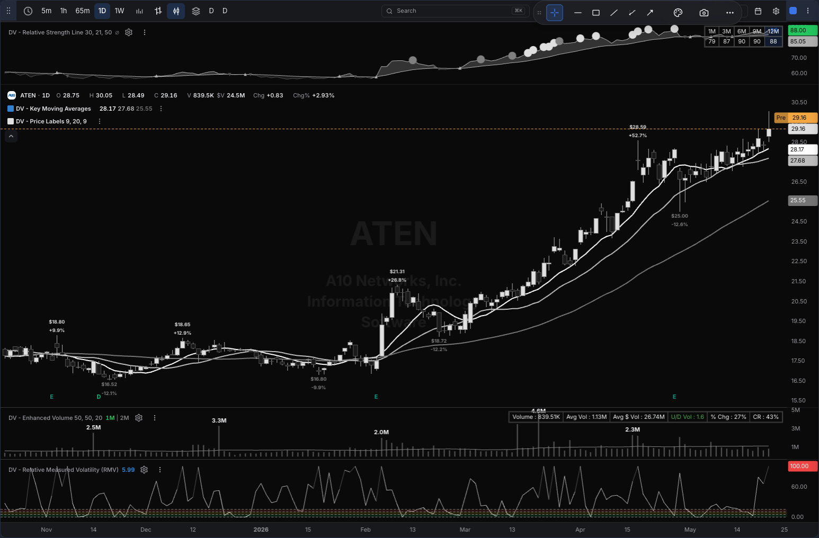819x538 pixels.
Task: Open top-right vertical ellipsis menu
Action: coord(808,11)
